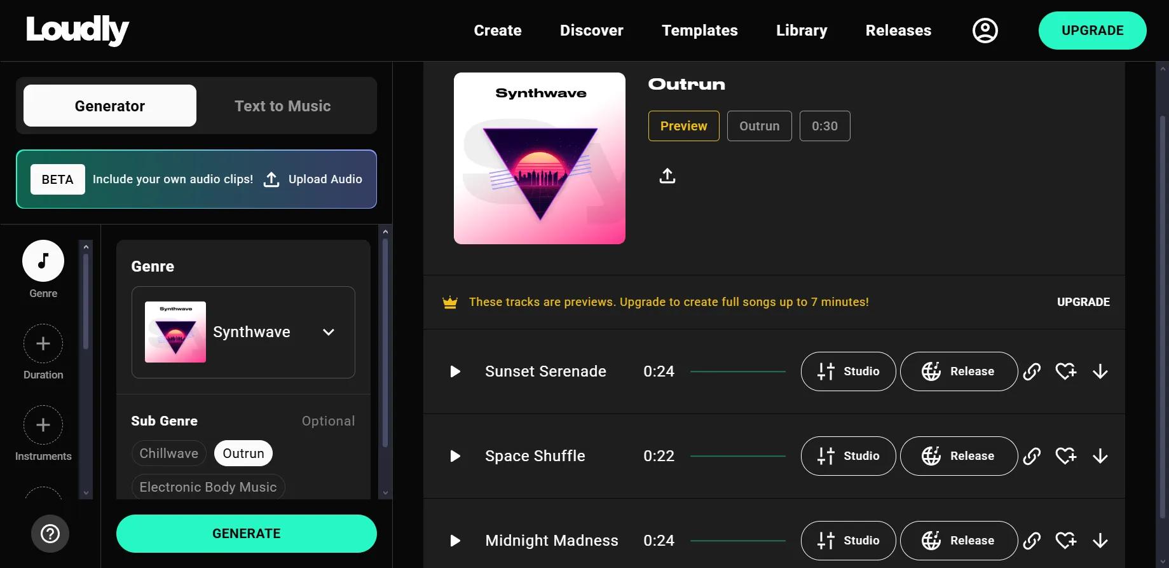Open the user account profile icon

coord(985,31)
